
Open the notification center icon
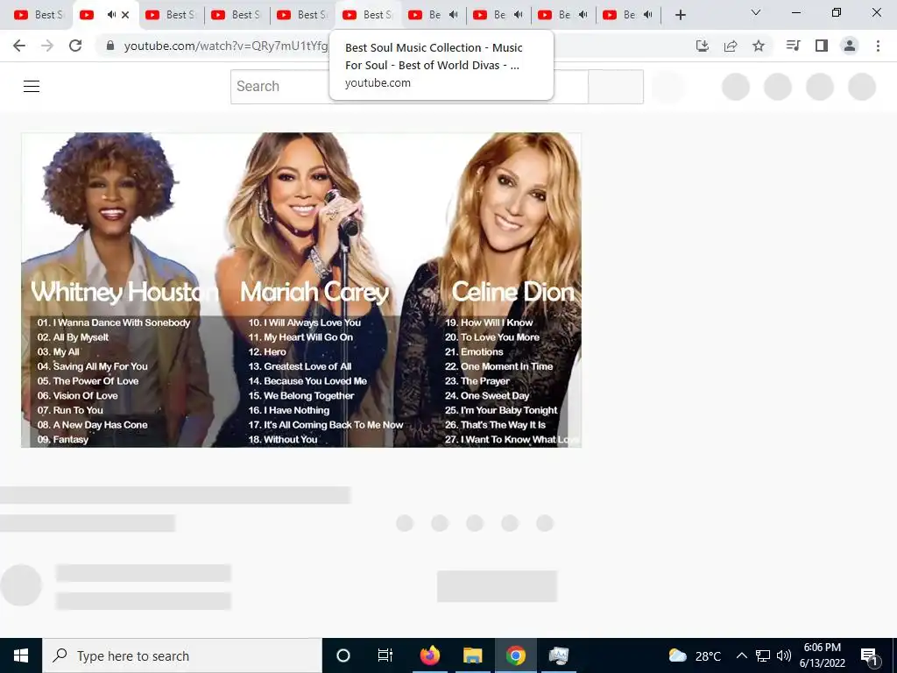pyautogui.click(x=870, y=655)
